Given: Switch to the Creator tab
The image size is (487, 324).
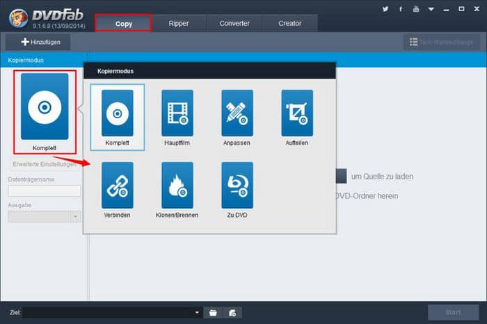Looking at the screenshot, I should (290, 23).
